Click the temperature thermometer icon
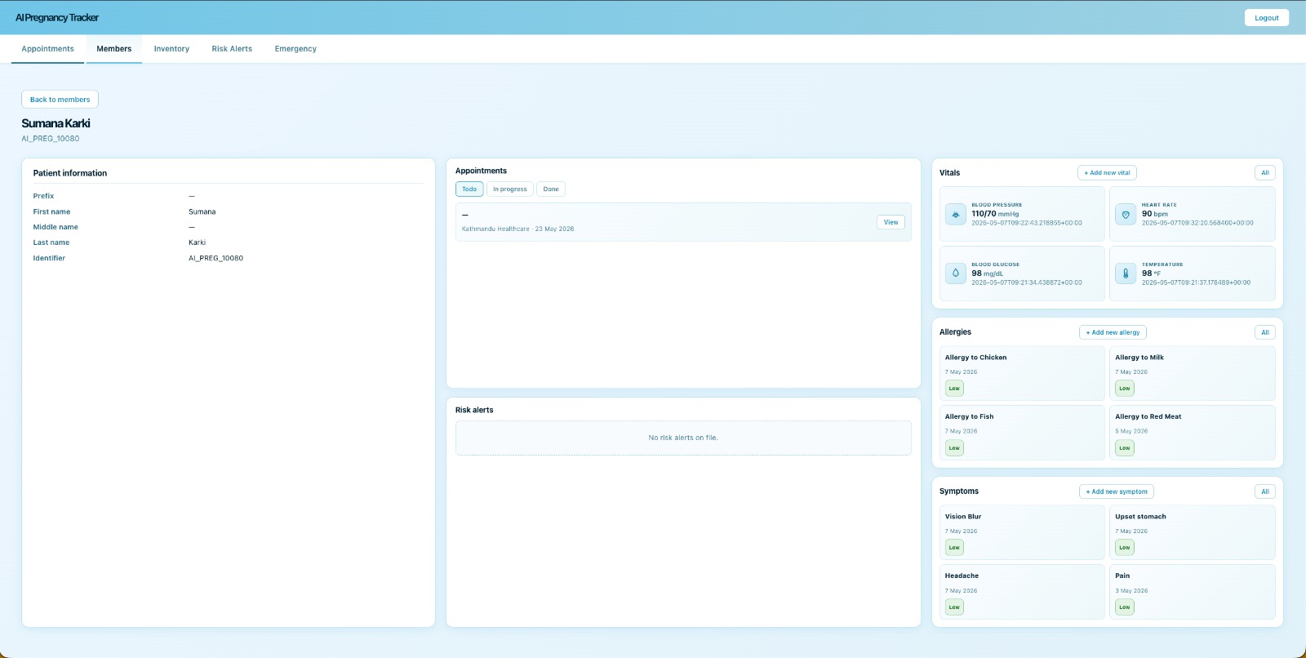Viewport: 1306px width, 658px height. (x=1126, y=273)
